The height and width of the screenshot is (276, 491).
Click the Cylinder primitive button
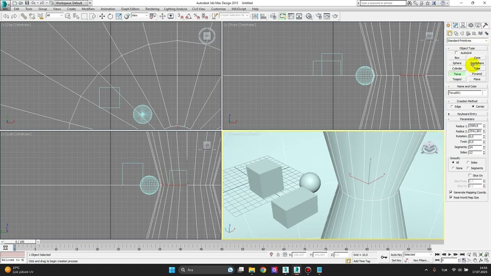tap(457, 69)
